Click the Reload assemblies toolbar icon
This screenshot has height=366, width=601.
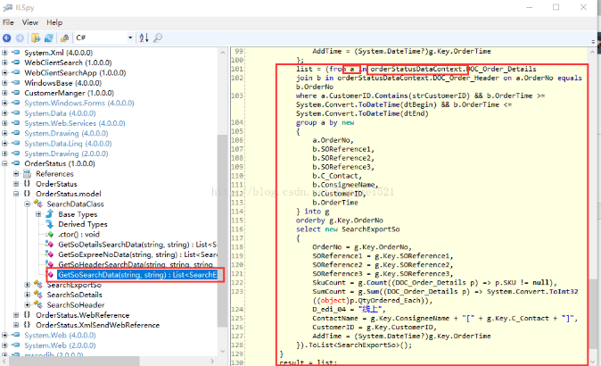pyautogui.click(x=49, y=37)
